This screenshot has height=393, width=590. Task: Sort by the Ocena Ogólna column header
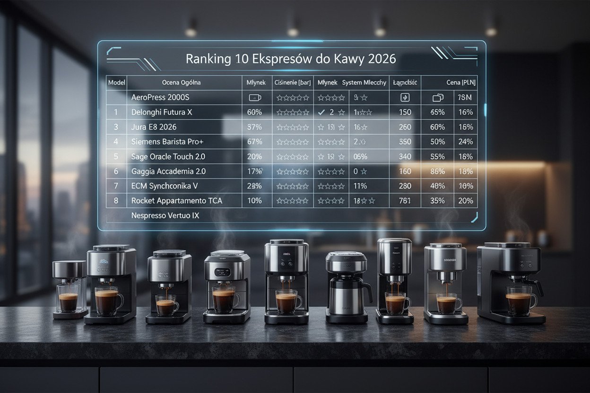(x=181, y=83)
